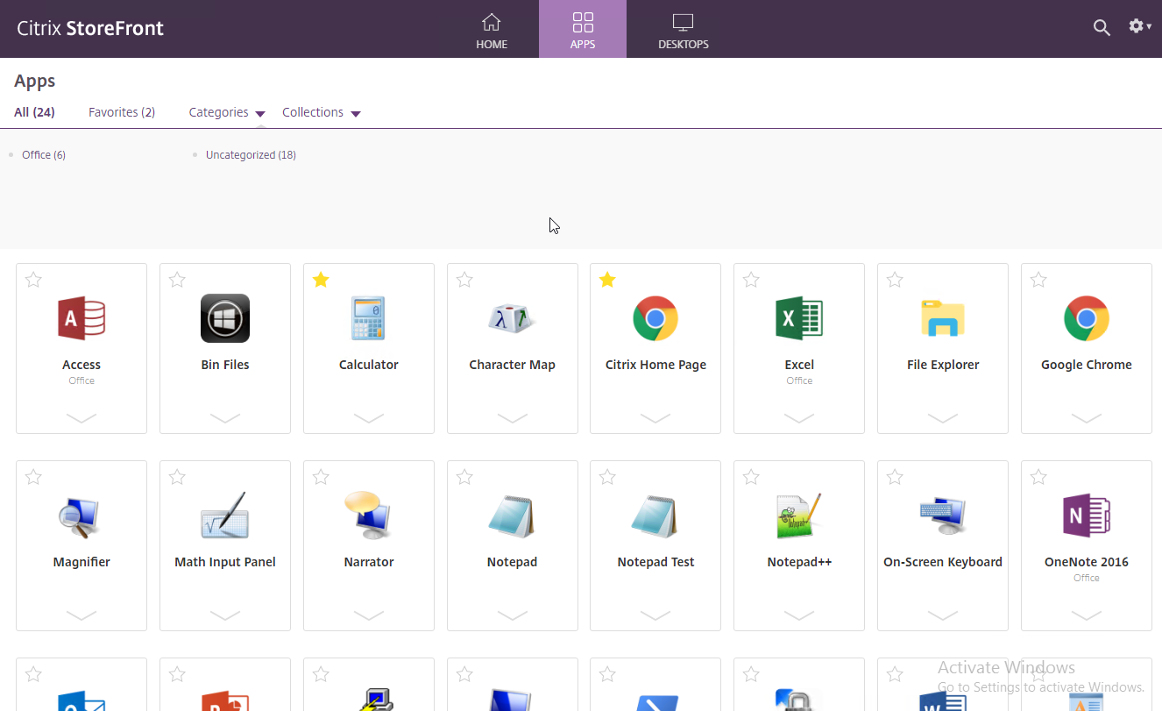Expand details chevron on Access card
This screenshot has height=711, width=1162.
81,418
